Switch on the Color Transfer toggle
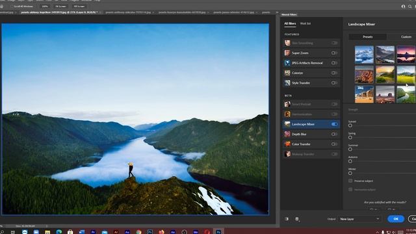The image size is (416, 234). coord(334,144)
